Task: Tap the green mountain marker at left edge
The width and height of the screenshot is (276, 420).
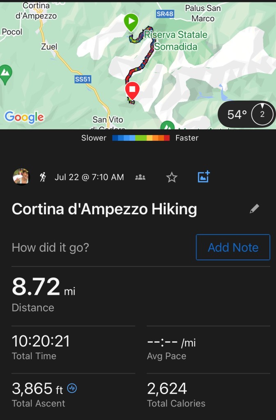Action: 5,74
